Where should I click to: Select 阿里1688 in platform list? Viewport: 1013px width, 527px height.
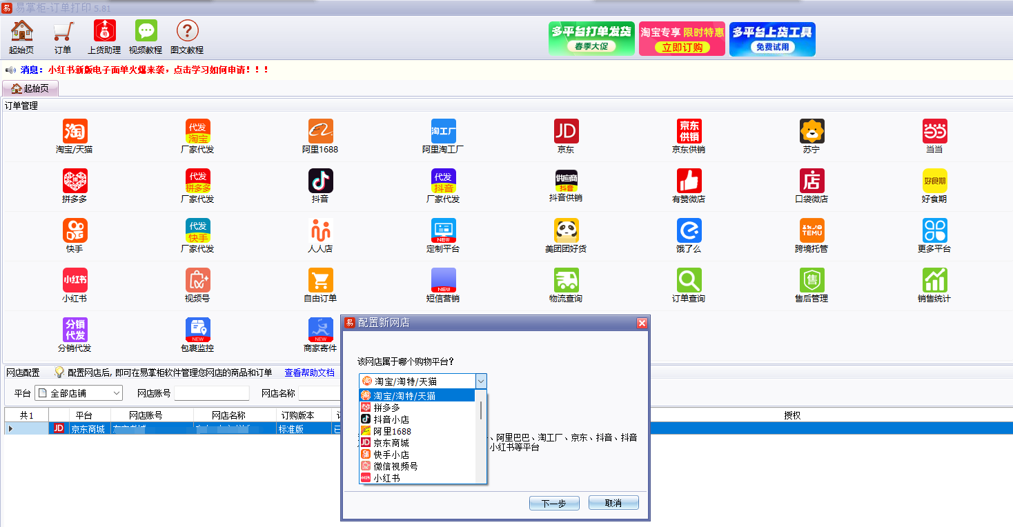click(x=417, y=431)
